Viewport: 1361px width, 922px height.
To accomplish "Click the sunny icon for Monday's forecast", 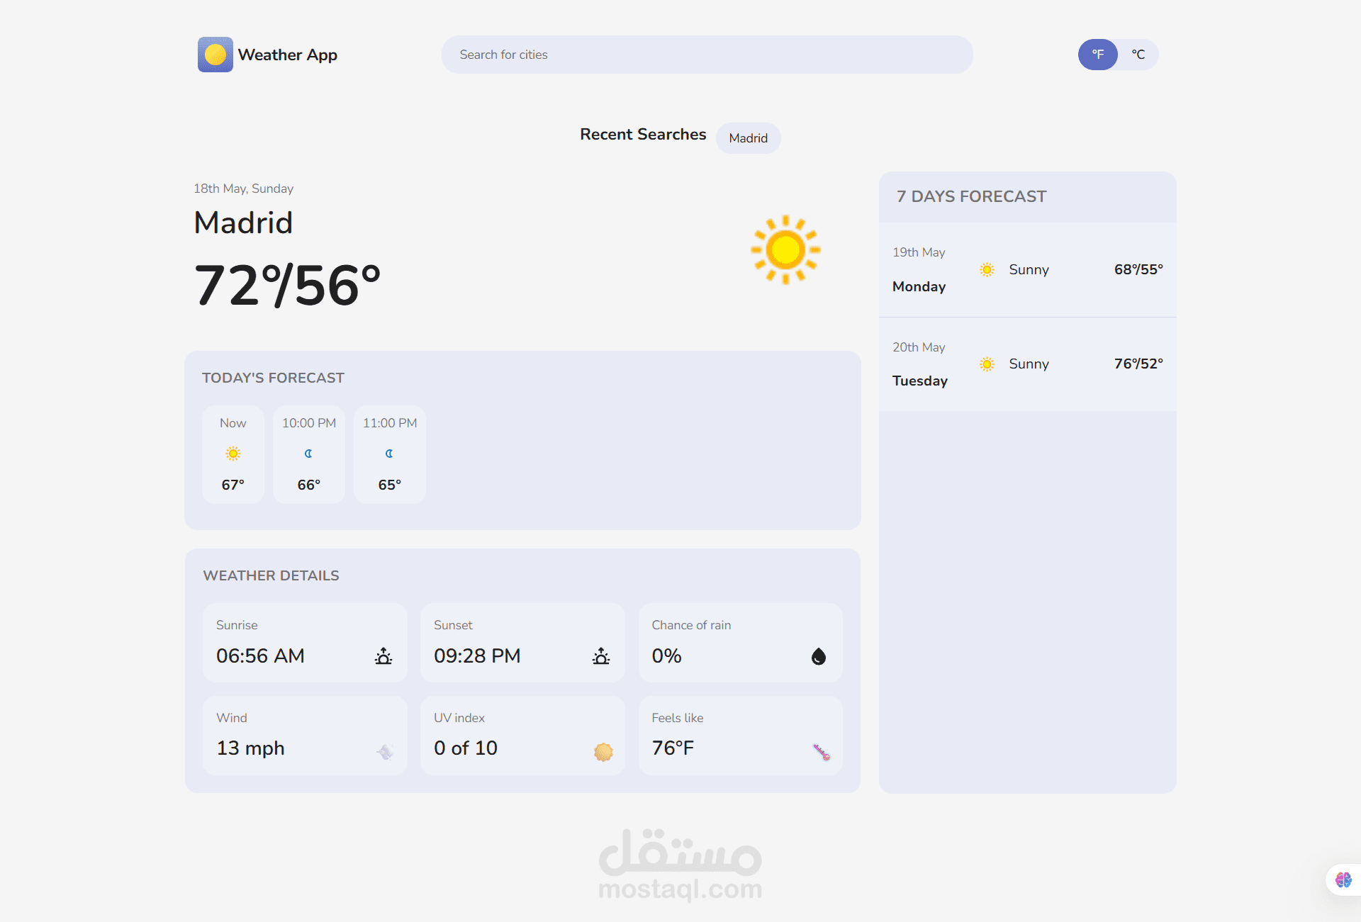I will point(987,269).
